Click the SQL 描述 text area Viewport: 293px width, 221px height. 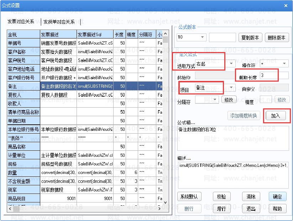coord(233,175)
